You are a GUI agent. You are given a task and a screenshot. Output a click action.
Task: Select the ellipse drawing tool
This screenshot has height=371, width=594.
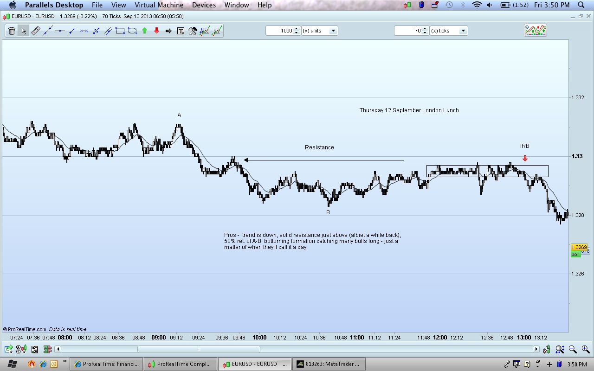click(x=132, y=31)
